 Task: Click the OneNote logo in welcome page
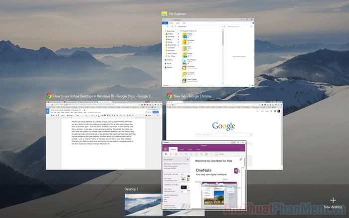pos(237,171)
